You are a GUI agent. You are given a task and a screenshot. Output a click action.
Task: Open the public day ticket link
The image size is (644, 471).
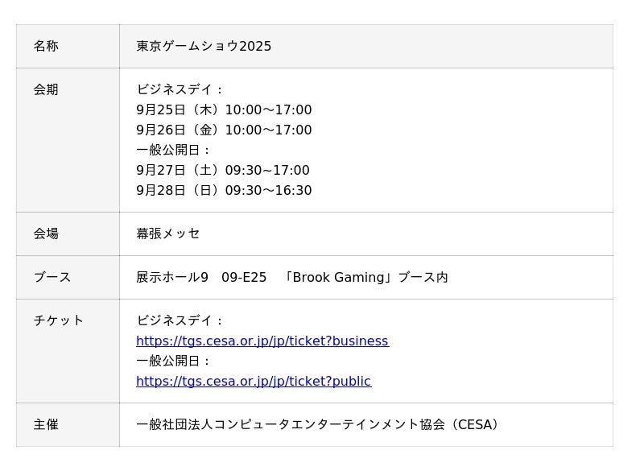coord(253,381)
